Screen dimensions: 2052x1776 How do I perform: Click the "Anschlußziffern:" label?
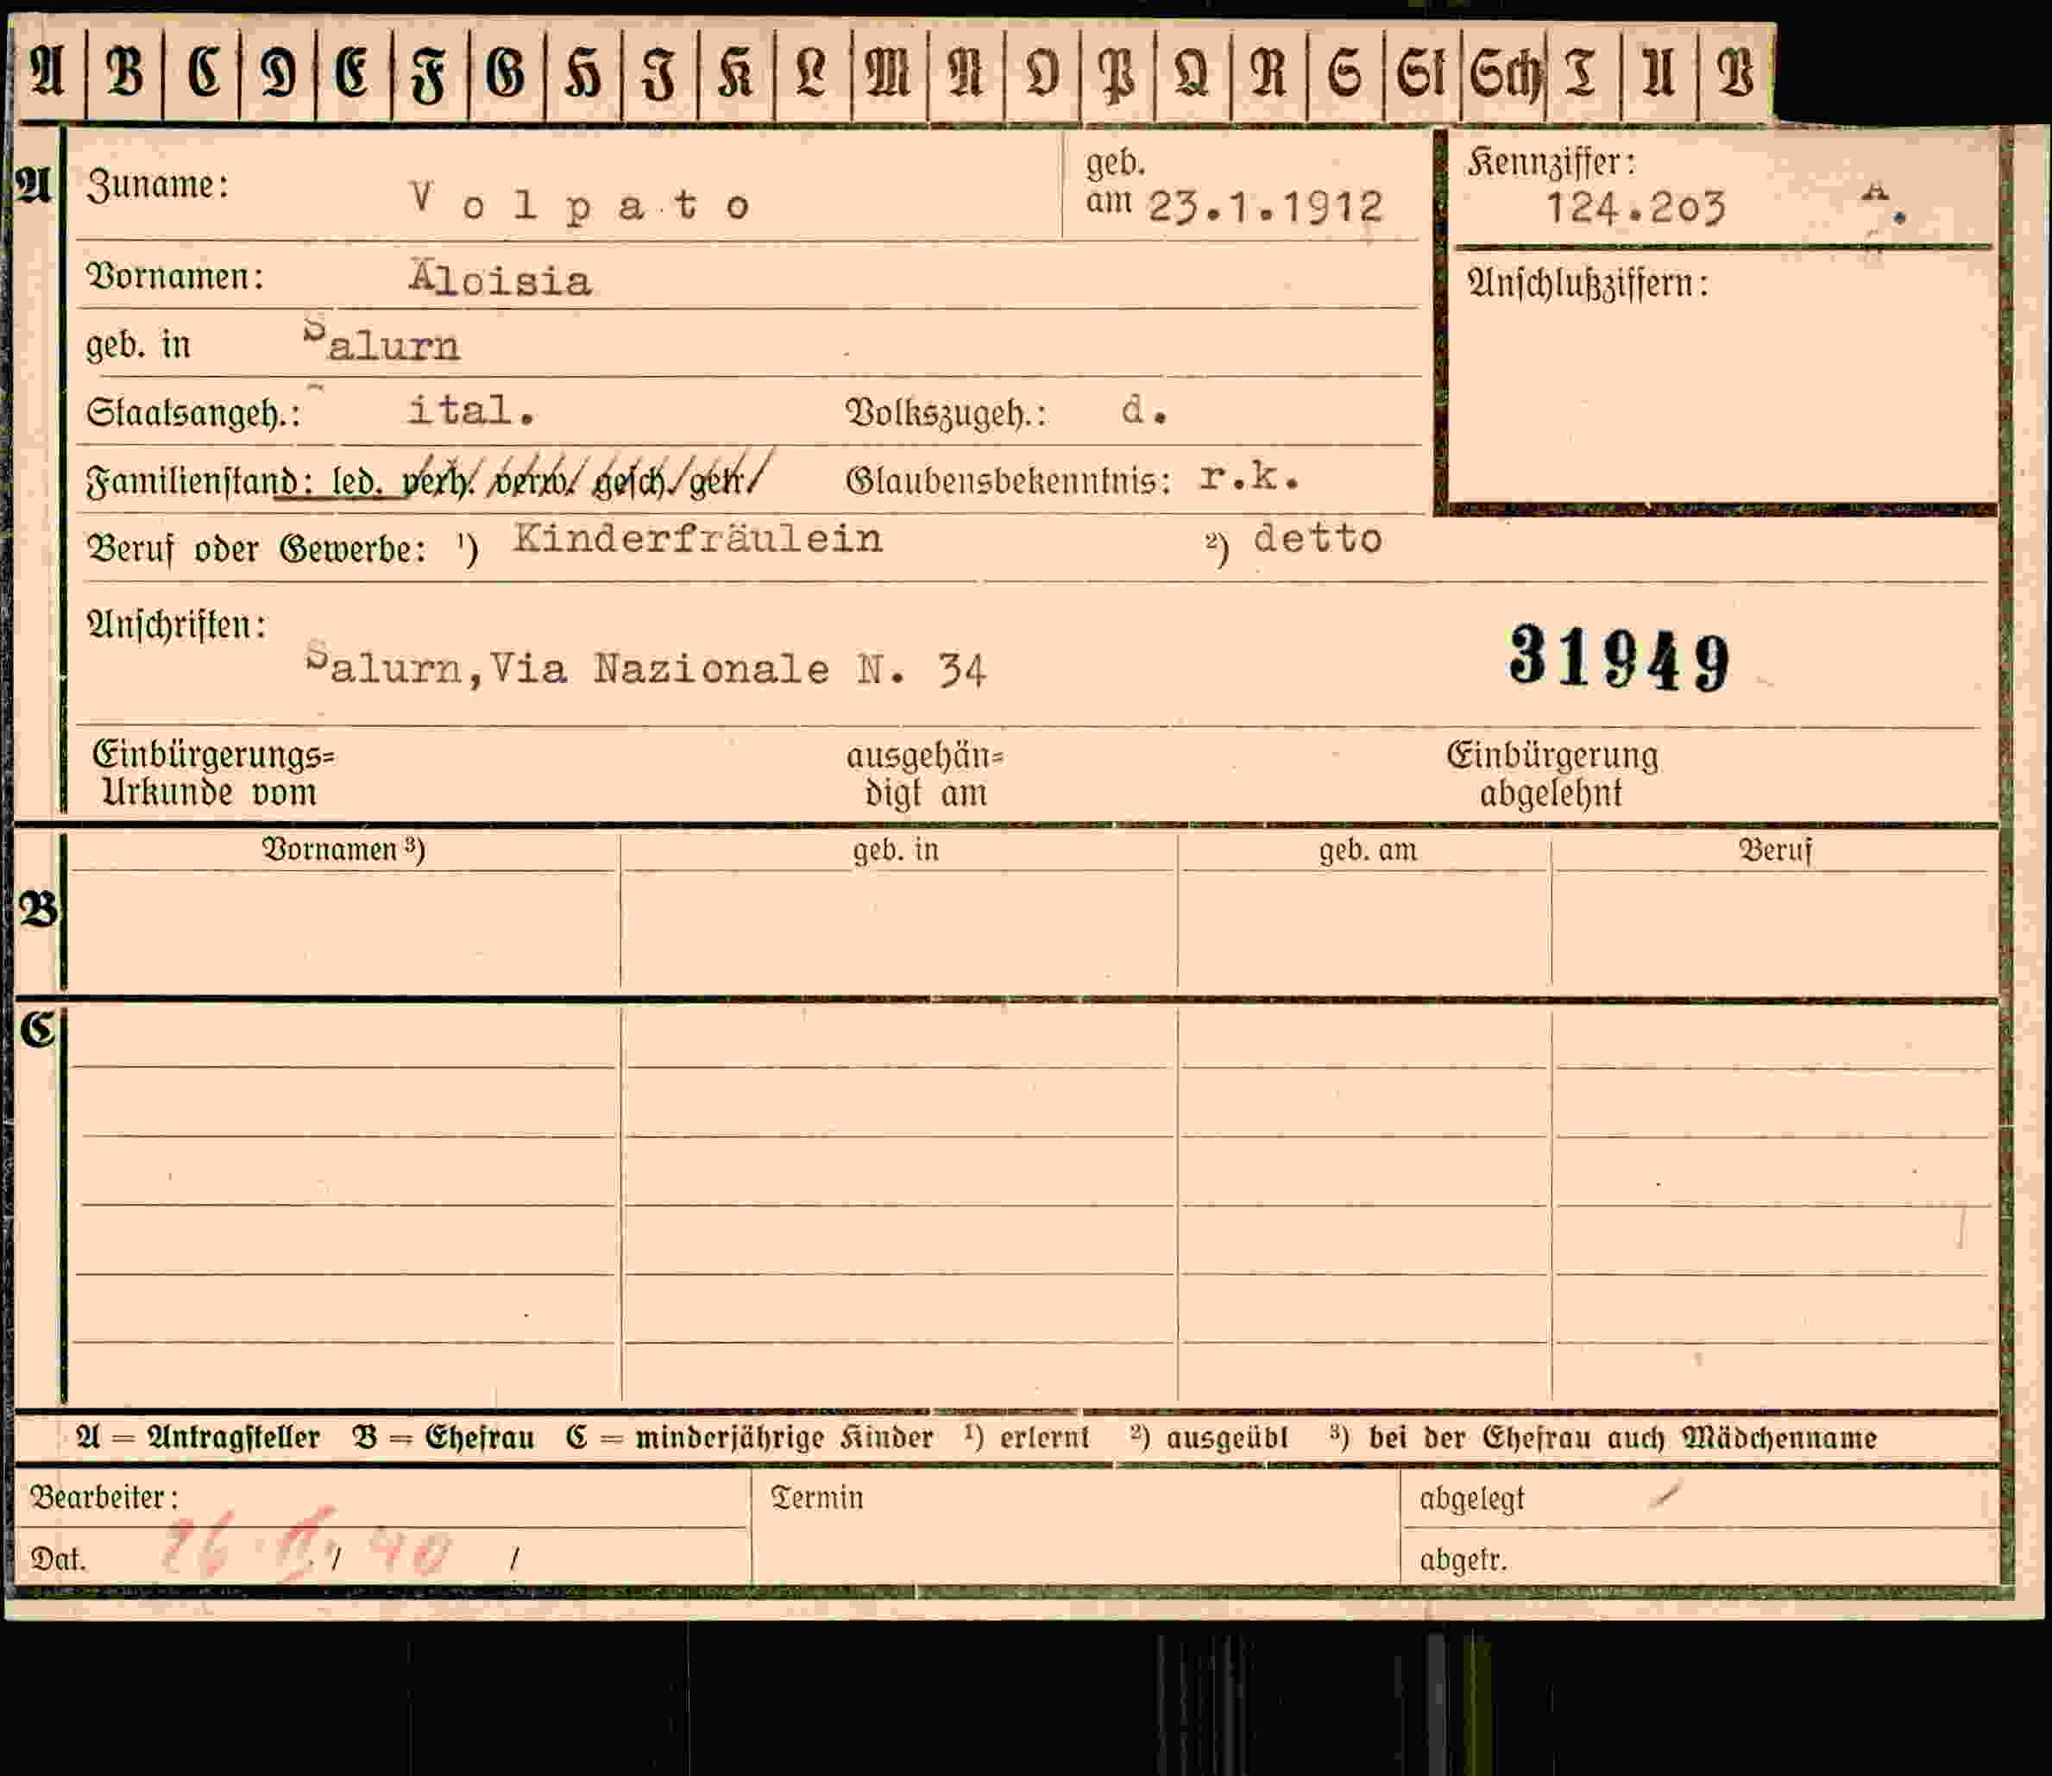1588,284
